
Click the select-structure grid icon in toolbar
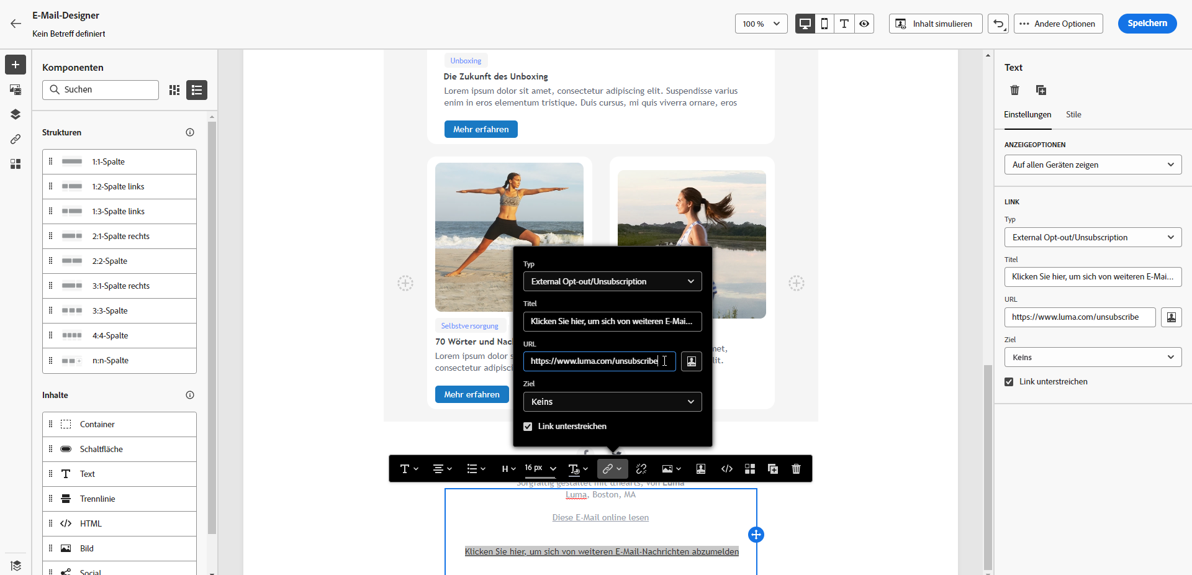click(x=750, y=469)
